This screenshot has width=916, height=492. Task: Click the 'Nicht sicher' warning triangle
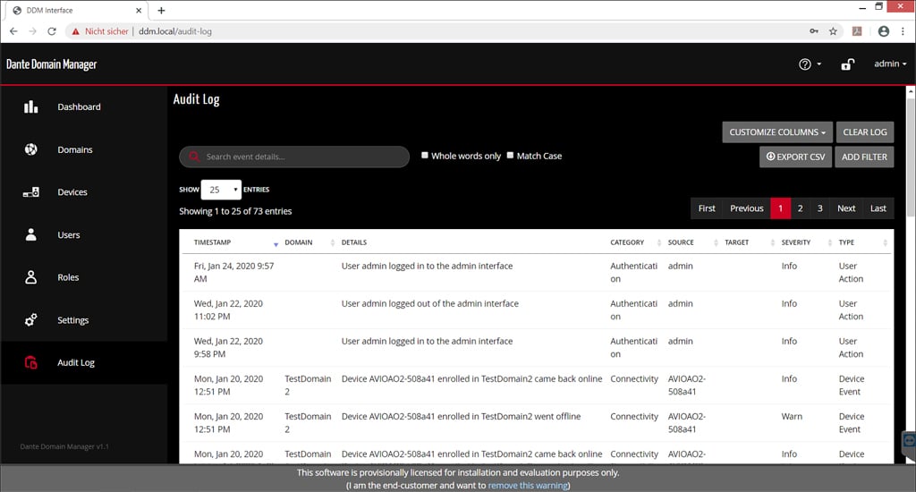(75, 31)
